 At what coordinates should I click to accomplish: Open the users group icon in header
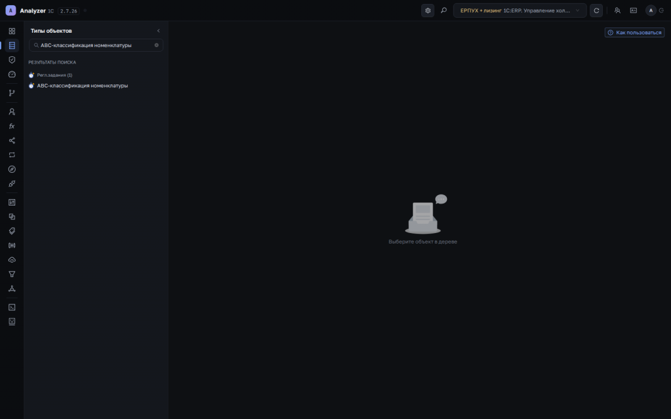tap(617, 10)
